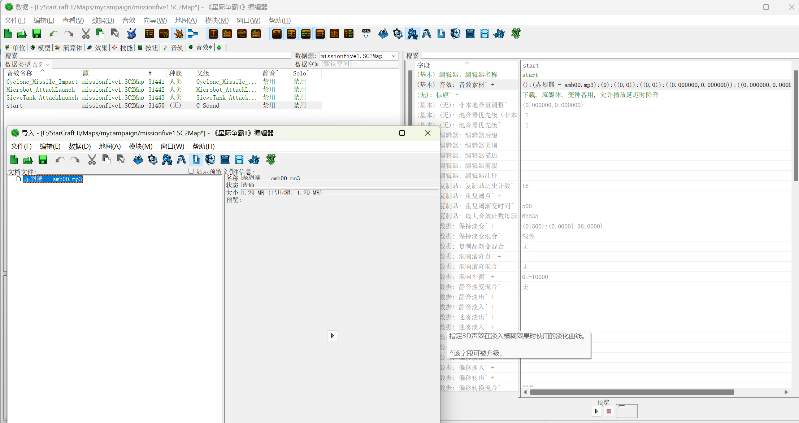Switch to the 单位 tab
799x423 pixels.
click(15, 48)
